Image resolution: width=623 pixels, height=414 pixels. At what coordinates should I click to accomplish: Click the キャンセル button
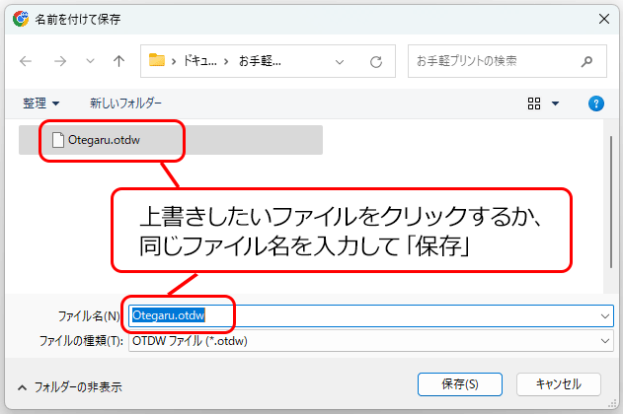pos(558,384)
